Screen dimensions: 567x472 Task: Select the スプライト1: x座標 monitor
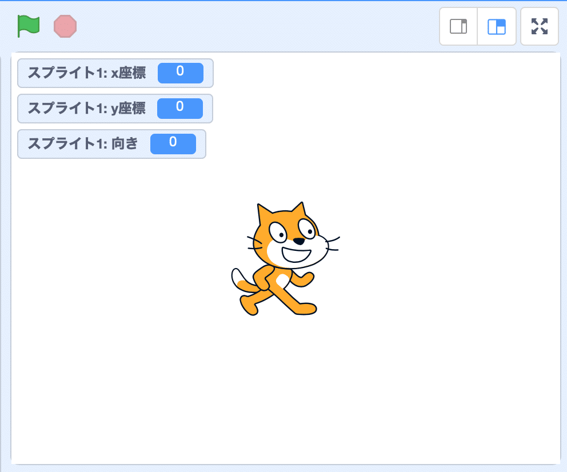pyautogui.click(x=115, y=73)
